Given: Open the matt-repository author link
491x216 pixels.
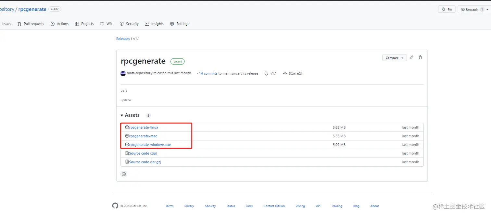Looking at the screenshot, I should click(x=140, y=73).
